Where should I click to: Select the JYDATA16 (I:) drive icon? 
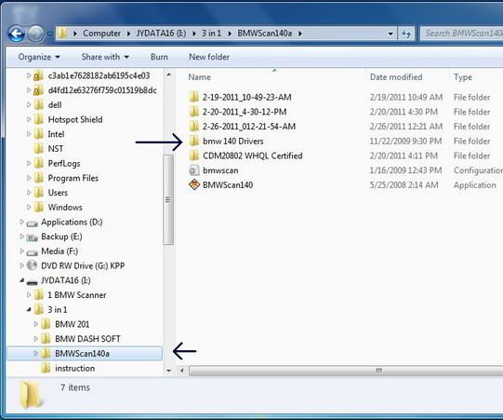tap(33, 281)
